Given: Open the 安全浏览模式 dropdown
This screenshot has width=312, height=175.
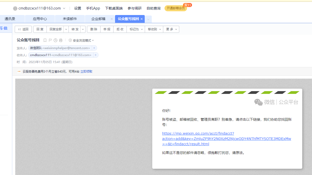Looking at the screenshot, I should point(83,40).
